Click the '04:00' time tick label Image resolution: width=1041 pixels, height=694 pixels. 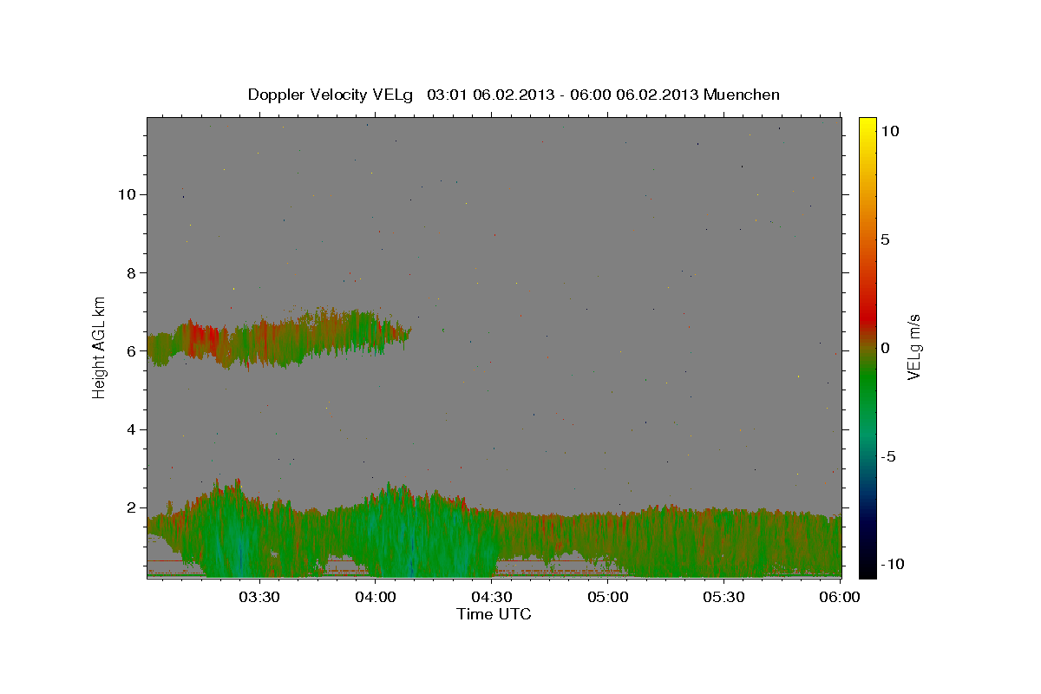pyautogui.click(x=376, y=597)
